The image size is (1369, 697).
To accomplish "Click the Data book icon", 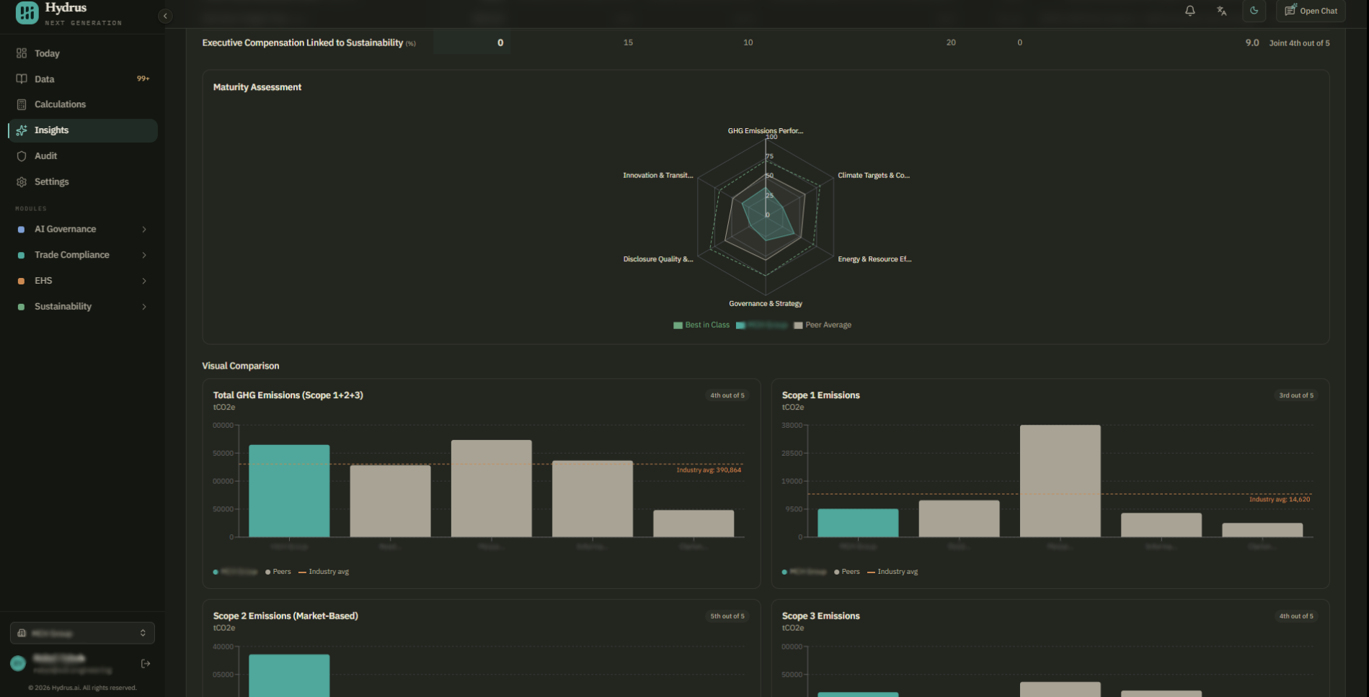I will pos(22,79).
